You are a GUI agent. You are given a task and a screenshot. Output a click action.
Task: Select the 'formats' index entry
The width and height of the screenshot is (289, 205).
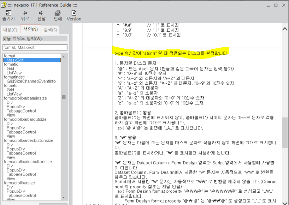coord(11,86)
